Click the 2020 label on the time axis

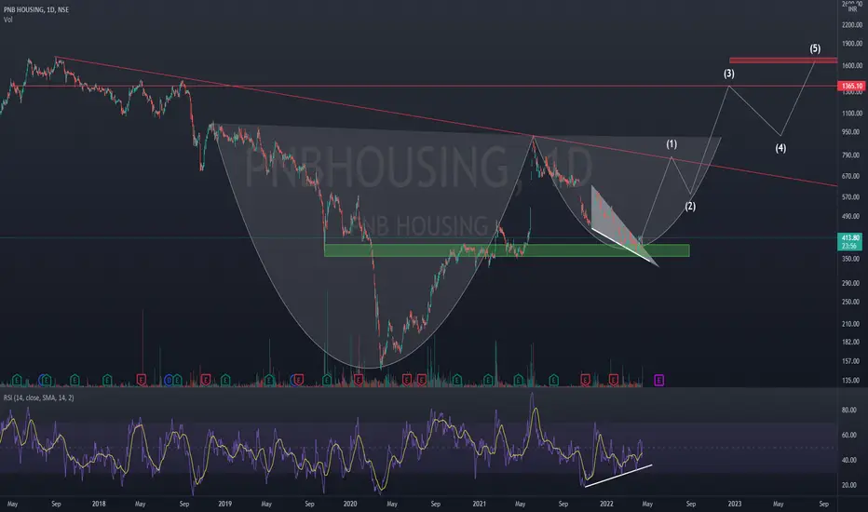coord(350,504)
